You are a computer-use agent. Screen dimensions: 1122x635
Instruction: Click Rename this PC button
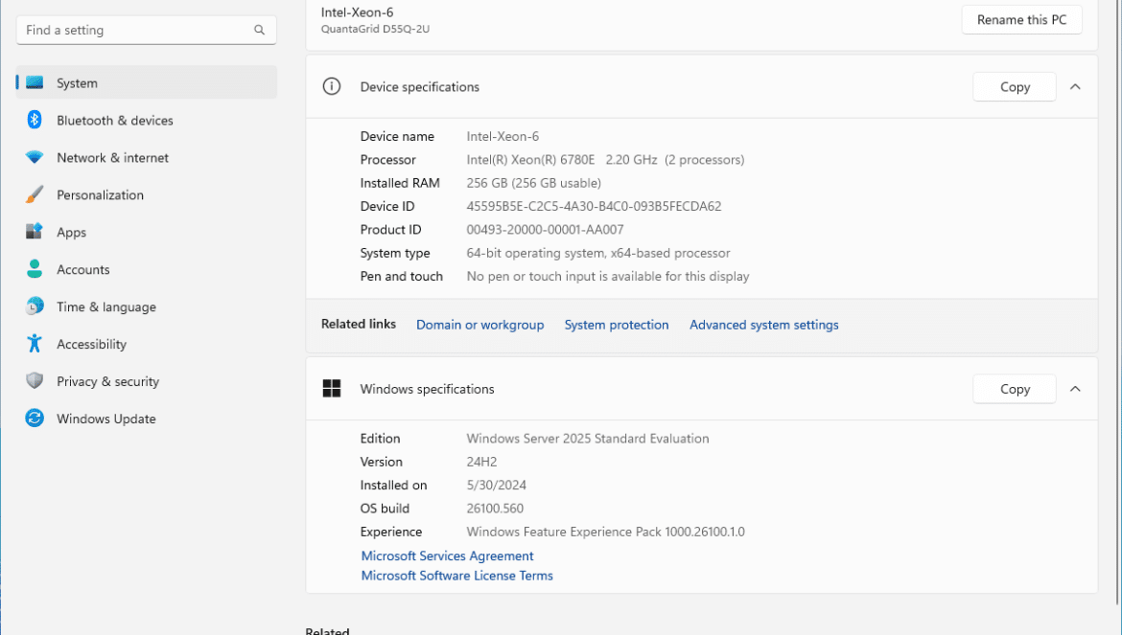pyautogui.click(x=1021, y=20)
